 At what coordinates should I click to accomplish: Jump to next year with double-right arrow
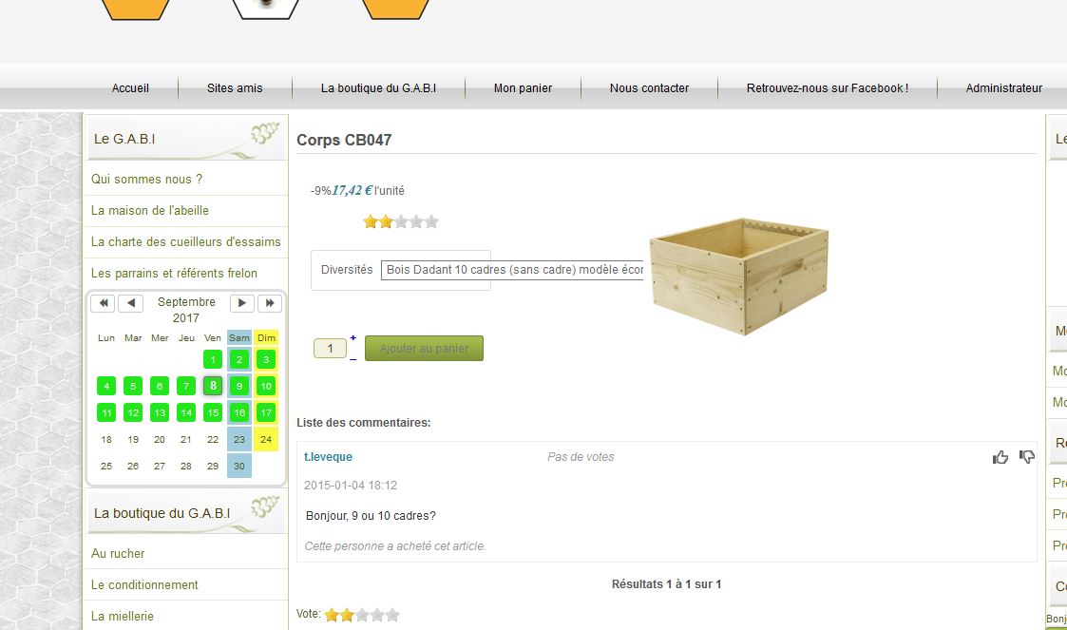(x=270, y=303)
